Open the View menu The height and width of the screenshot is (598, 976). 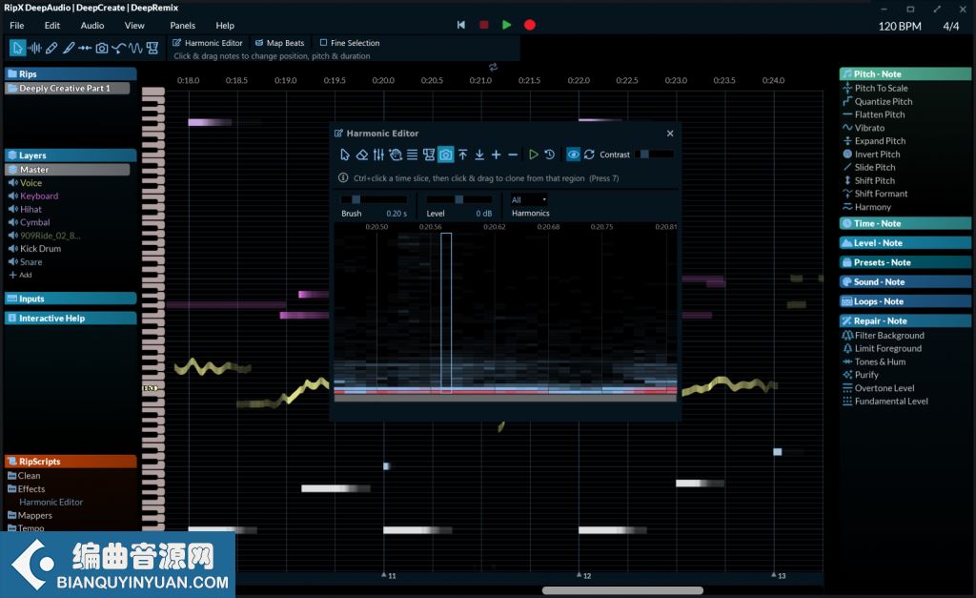[x=134, y=26]
